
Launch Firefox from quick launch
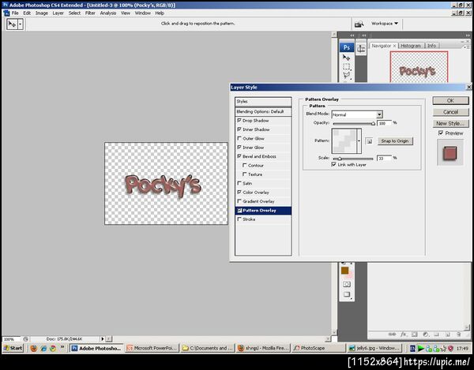[x=33, y=348]
